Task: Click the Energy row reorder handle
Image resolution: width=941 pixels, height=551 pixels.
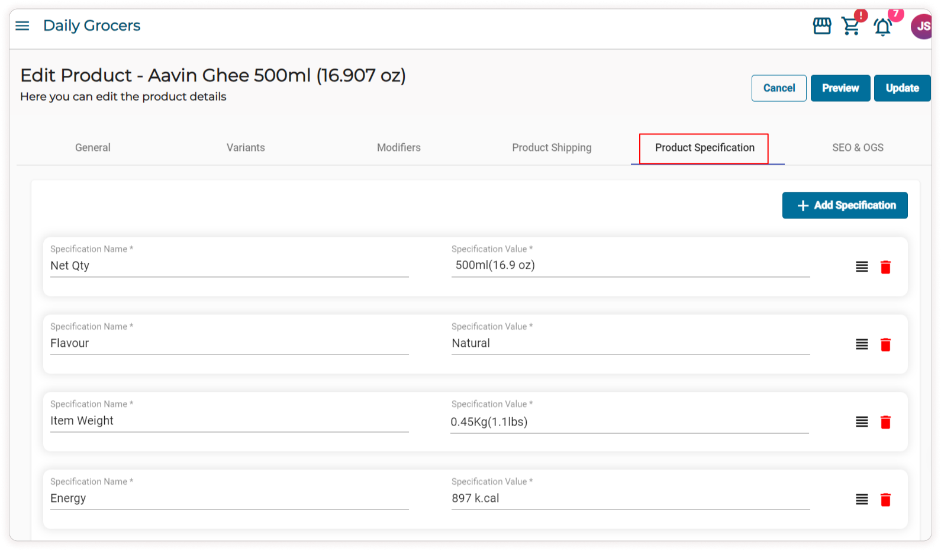Action: point(862,500)
